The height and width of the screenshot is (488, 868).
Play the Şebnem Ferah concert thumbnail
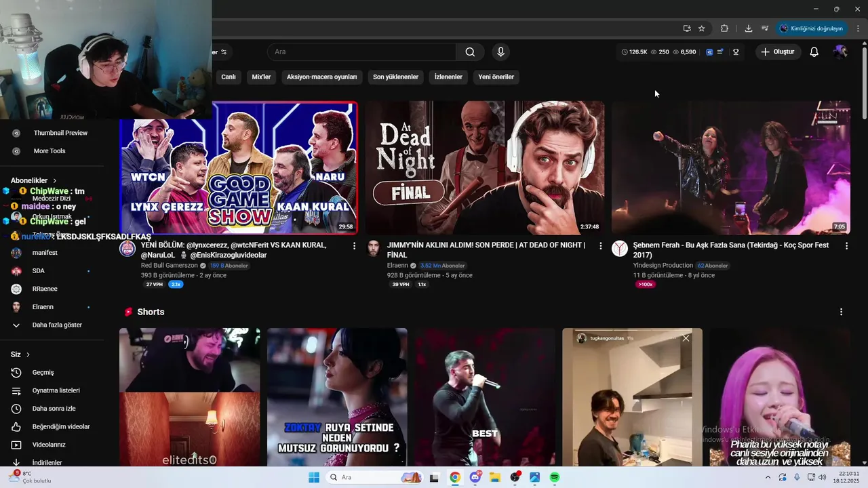731,168
